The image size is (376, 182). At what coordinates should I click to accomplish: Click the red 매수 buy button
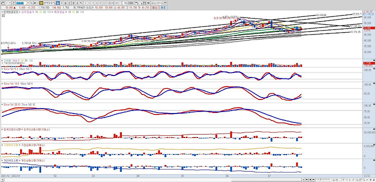155,7
